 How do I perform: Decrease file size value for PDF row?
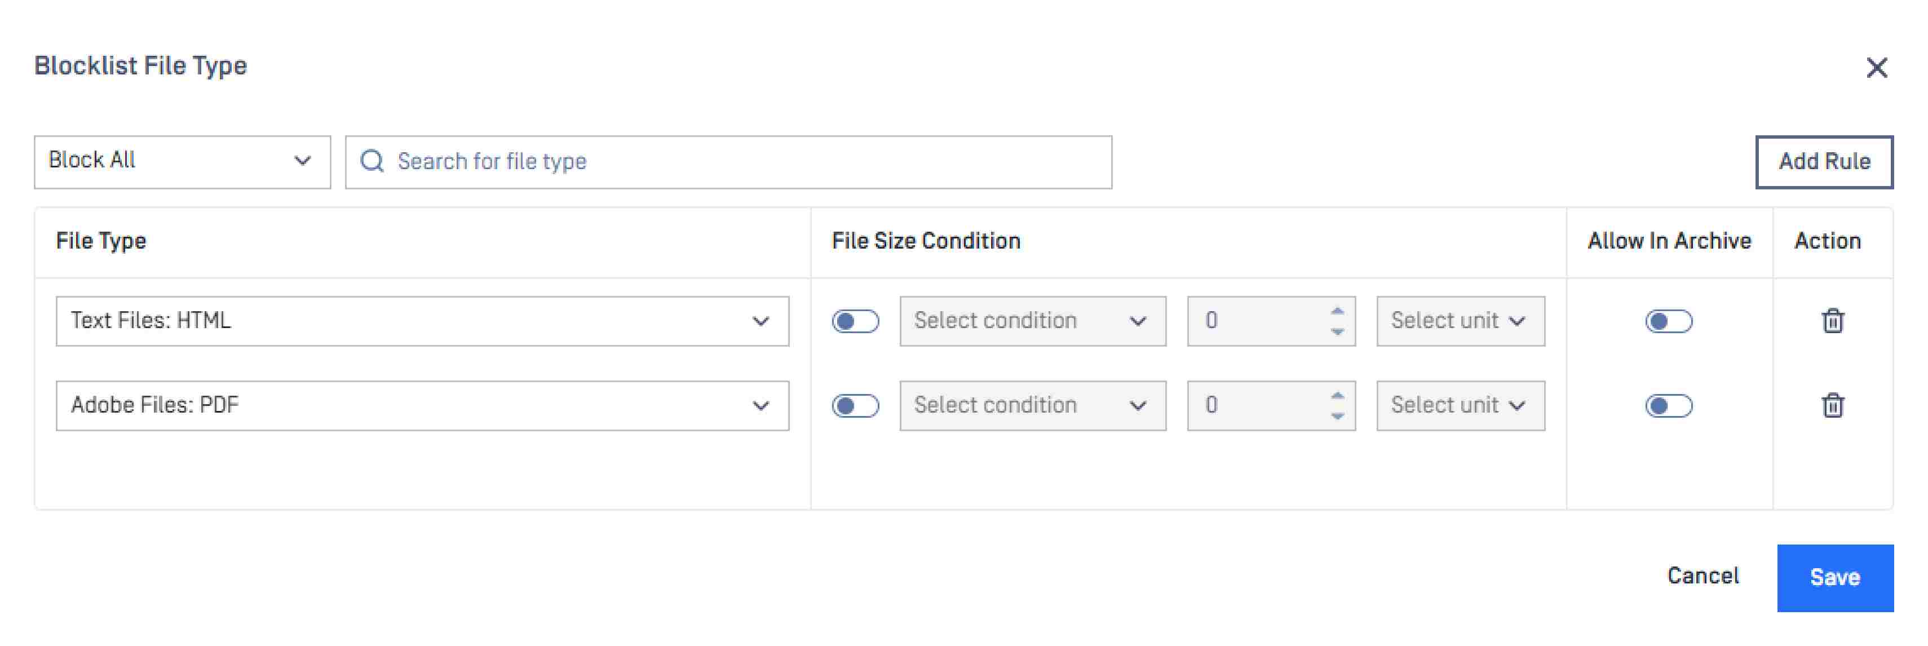pyautogui.click(x=1337, y=416)
